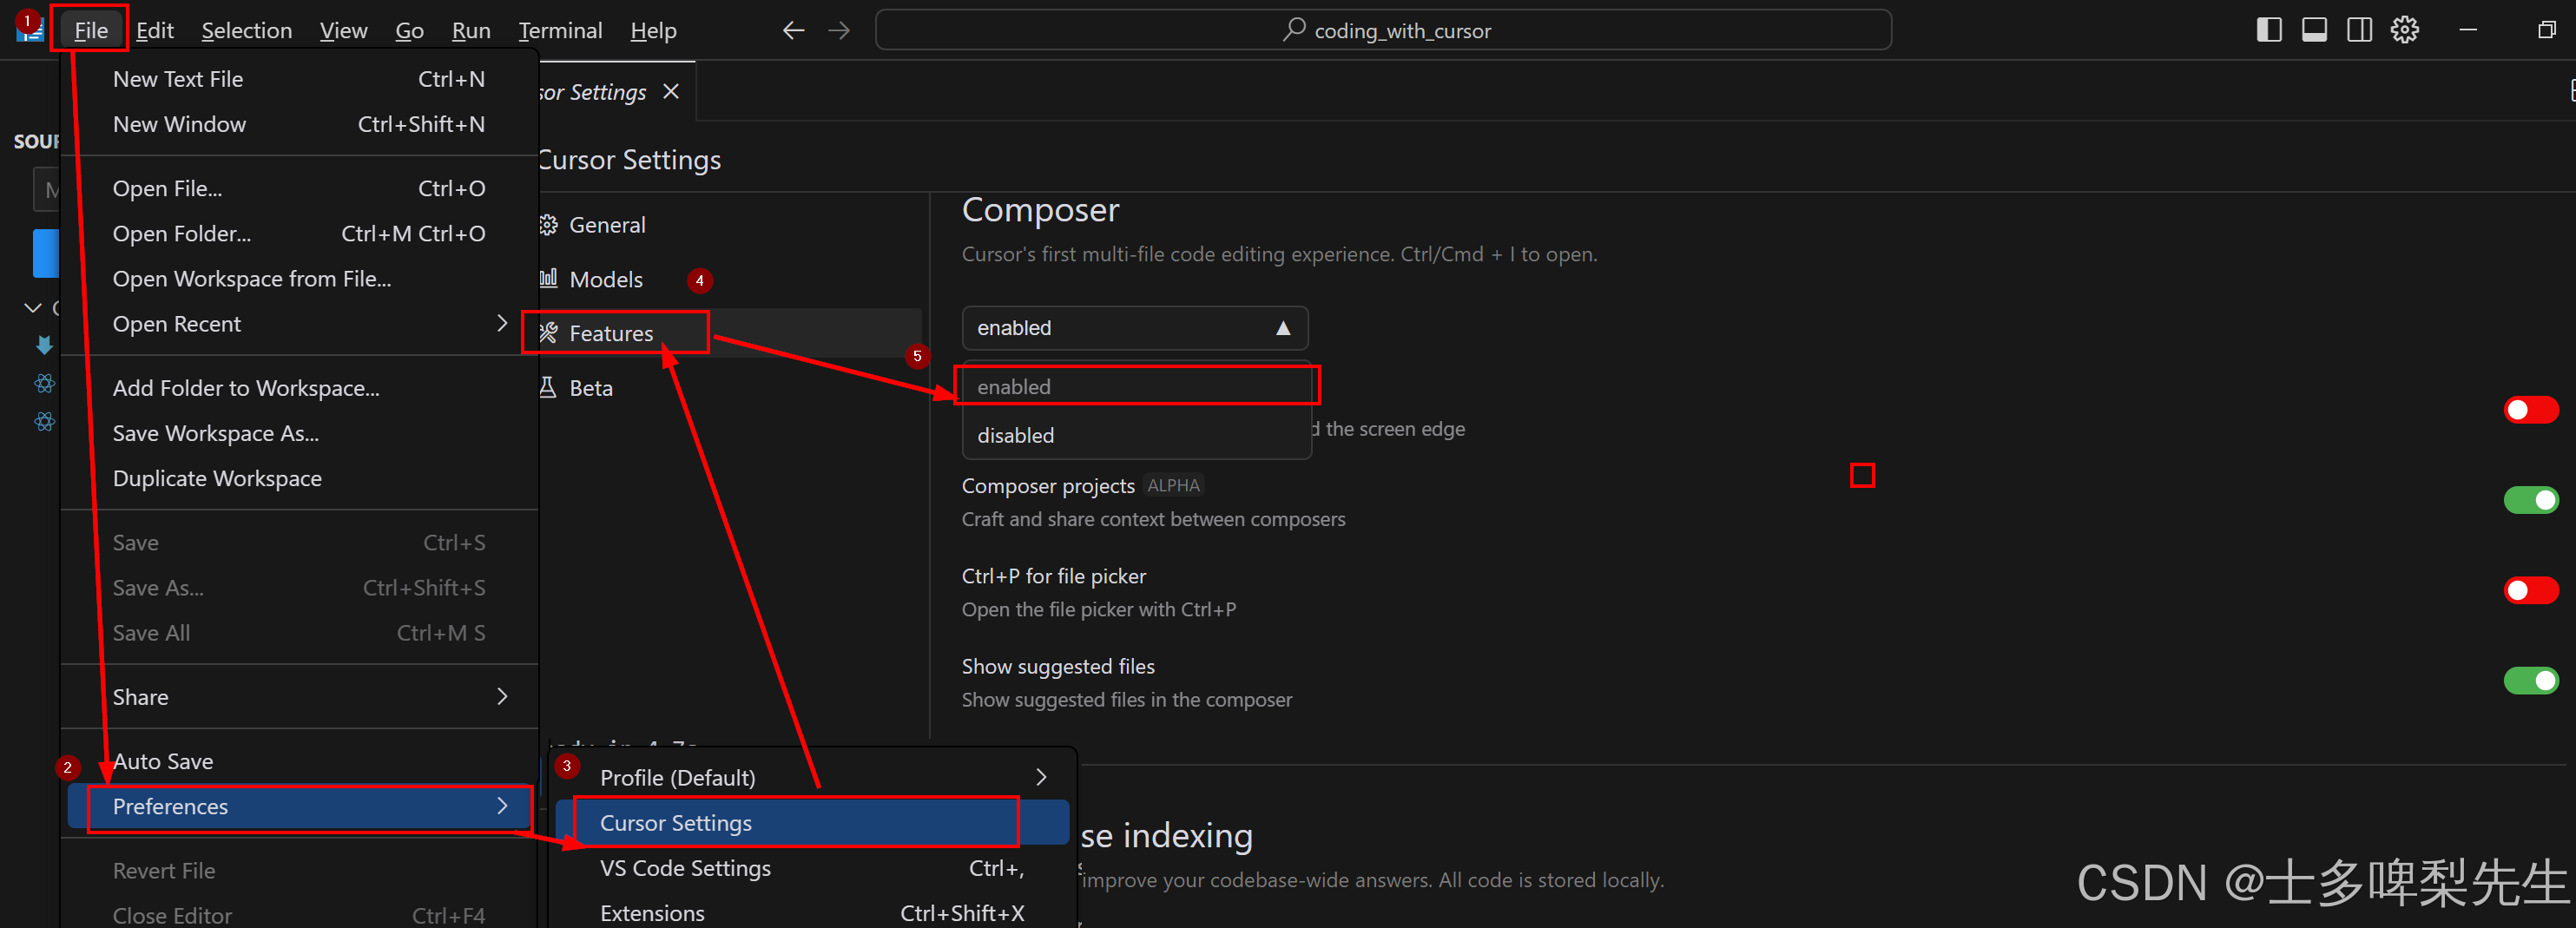Select Extensions in Preferences submenu
The height and width of the screenshot is (928, 2576).
[812, 913]
